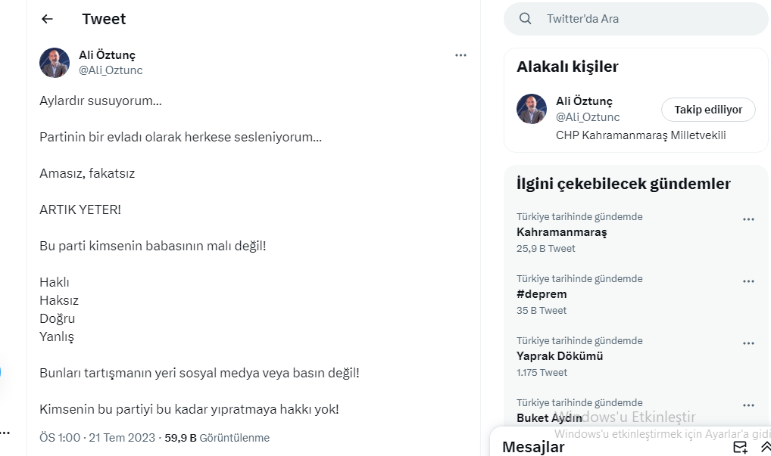Open more options for the #deprem trend
The image size is (771, 456).
(x=748, y=281)
